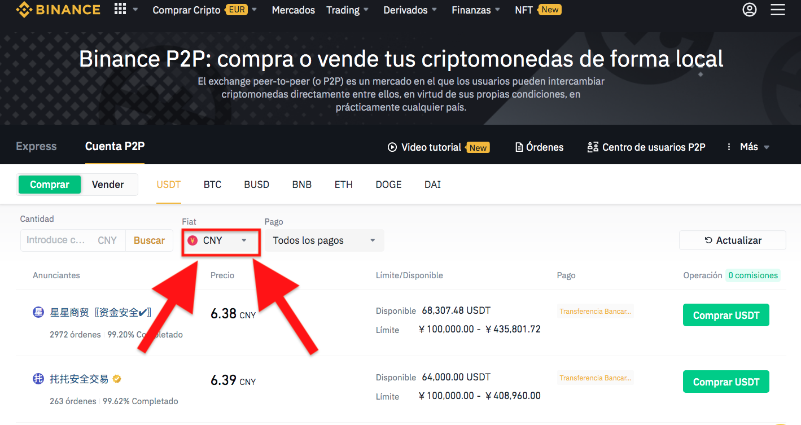Click the 6.38 CNY price
801x425 pixels.
[x=233, y=314]
